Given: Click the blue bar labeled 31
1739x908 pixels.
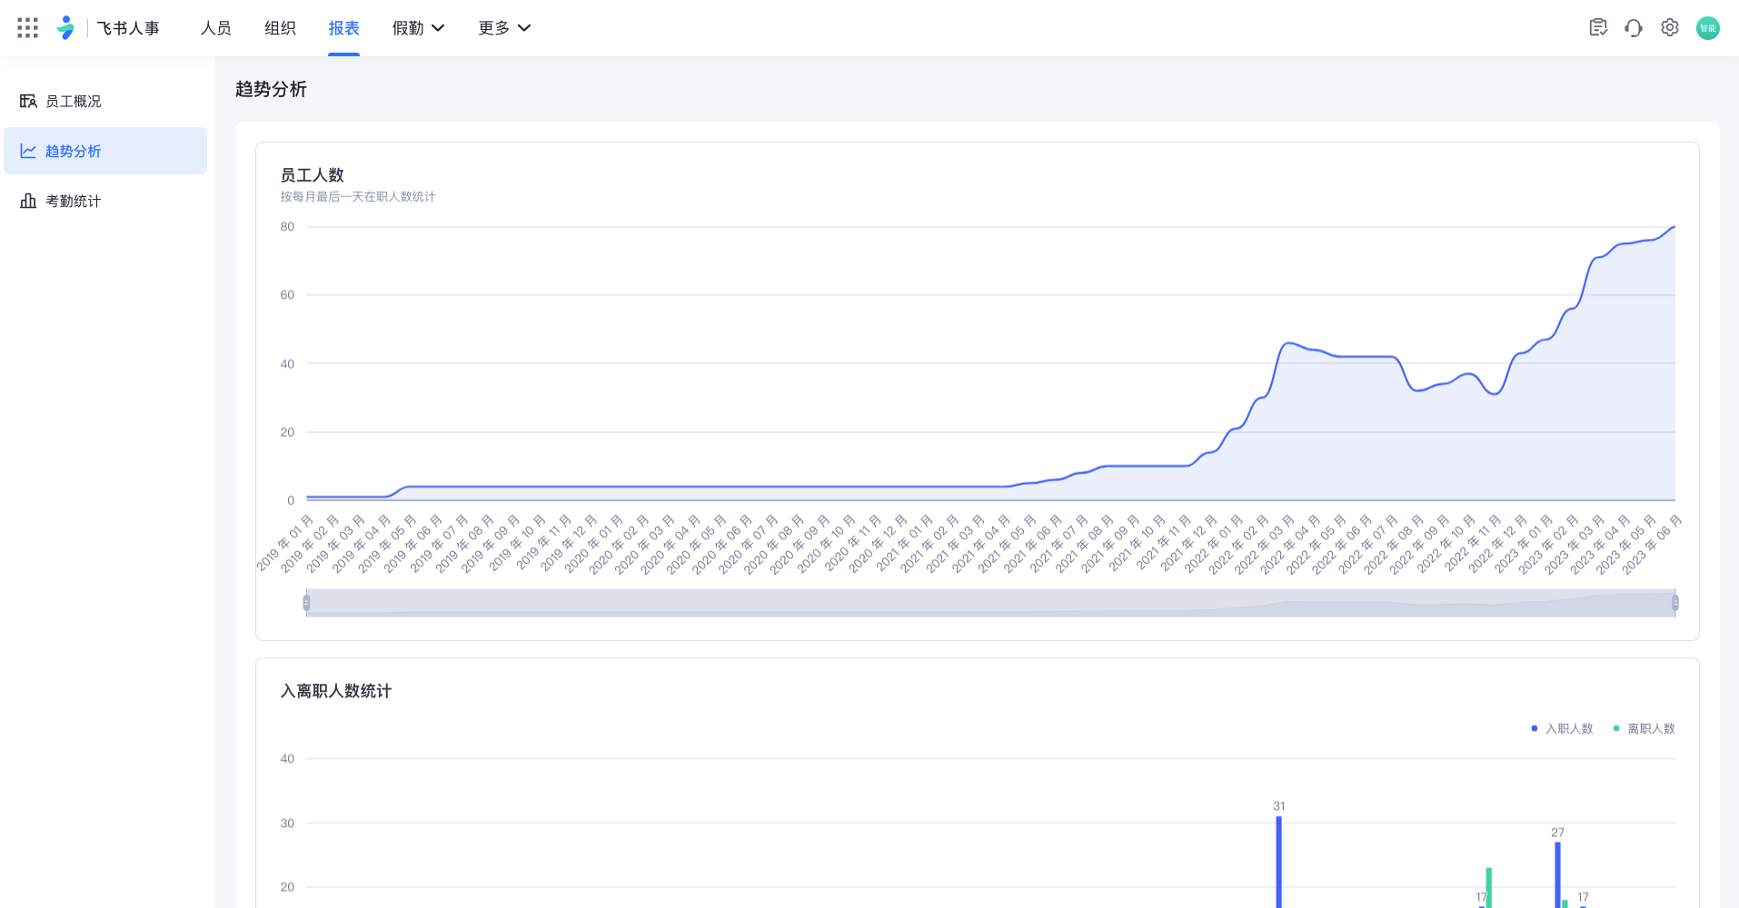Looking at the screenshot, I should click(1278, 862).
